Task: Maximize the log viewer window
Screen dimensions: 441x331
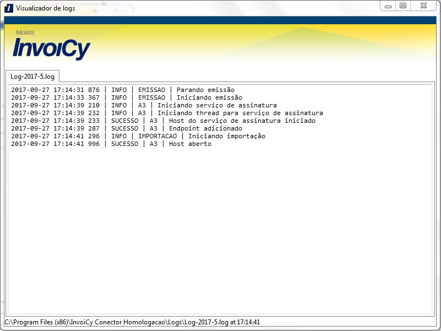Action: click(x=403, y=6)
